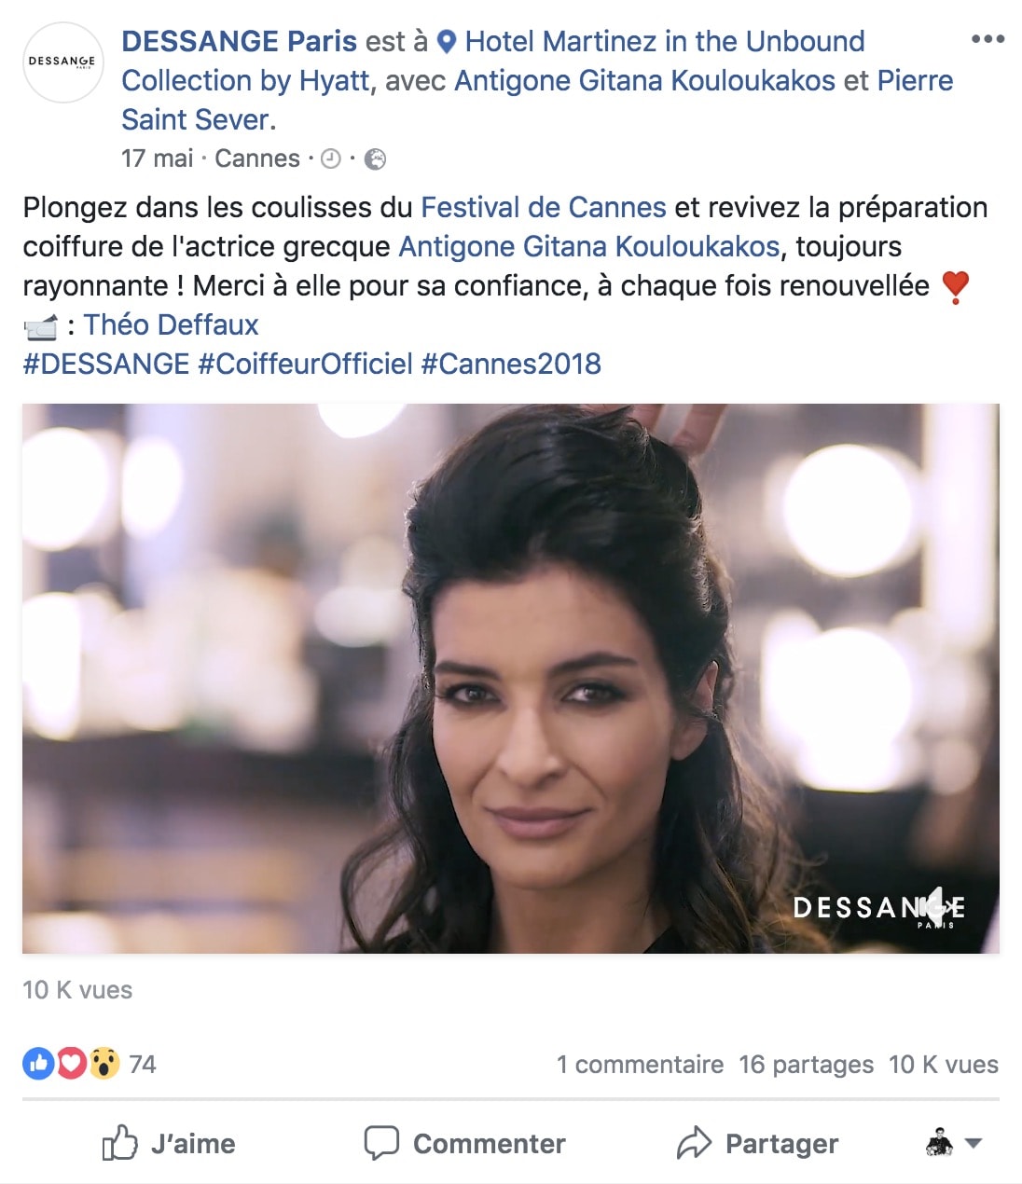
Task: Click the DESSANGE profile logo avatar
Action: pyautogui.click(x=62, y=62)
